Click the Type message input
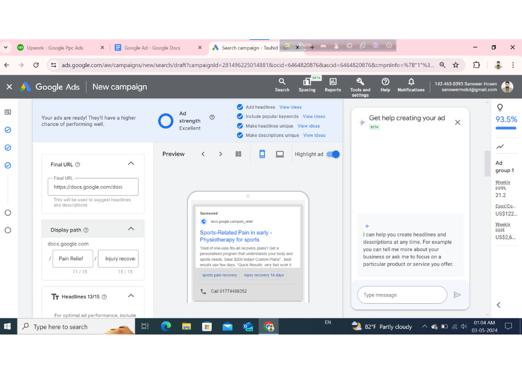This screenshot has width=522, height=392. coord(402,295)
